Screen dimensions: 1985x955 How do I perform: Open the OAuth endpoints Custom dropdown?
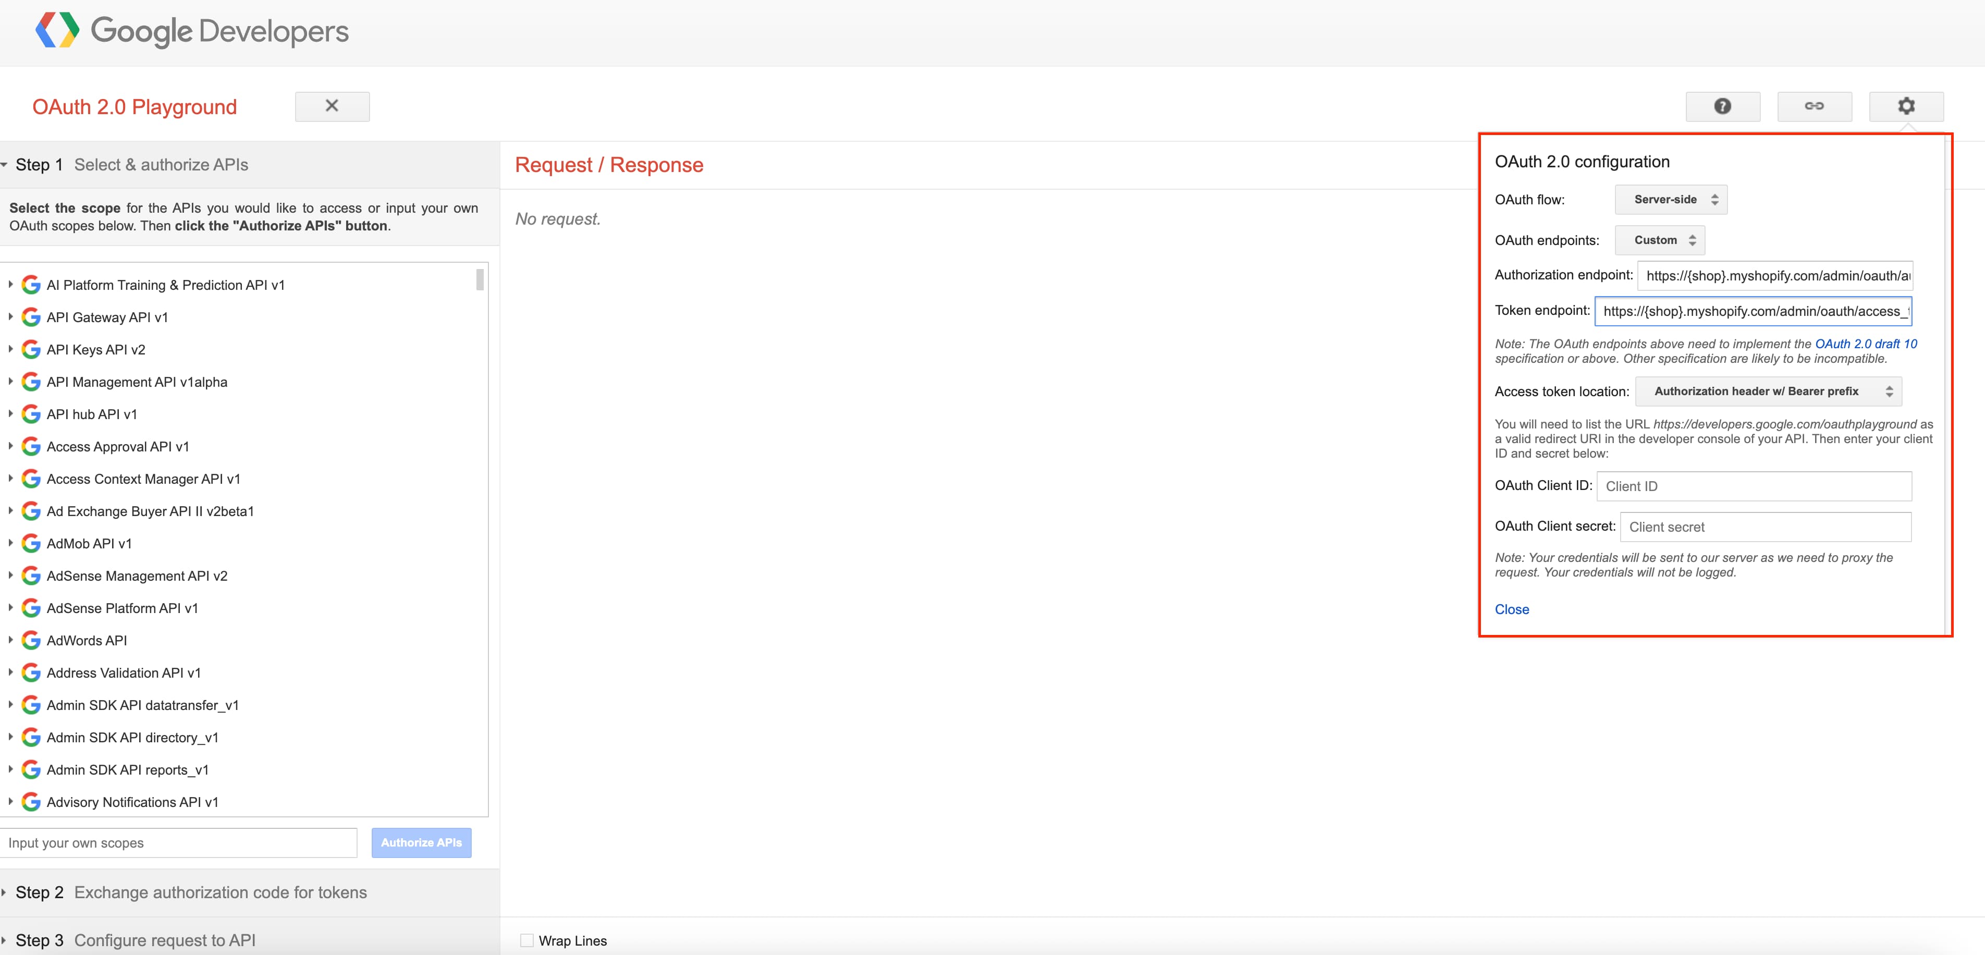click(1660, 240)
